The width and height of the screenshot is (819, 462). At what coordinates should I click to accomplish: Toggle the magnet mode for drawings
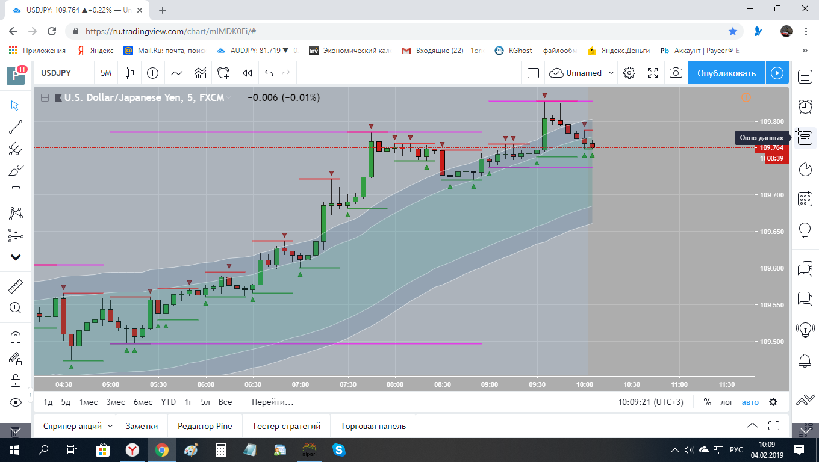point(16,337)
